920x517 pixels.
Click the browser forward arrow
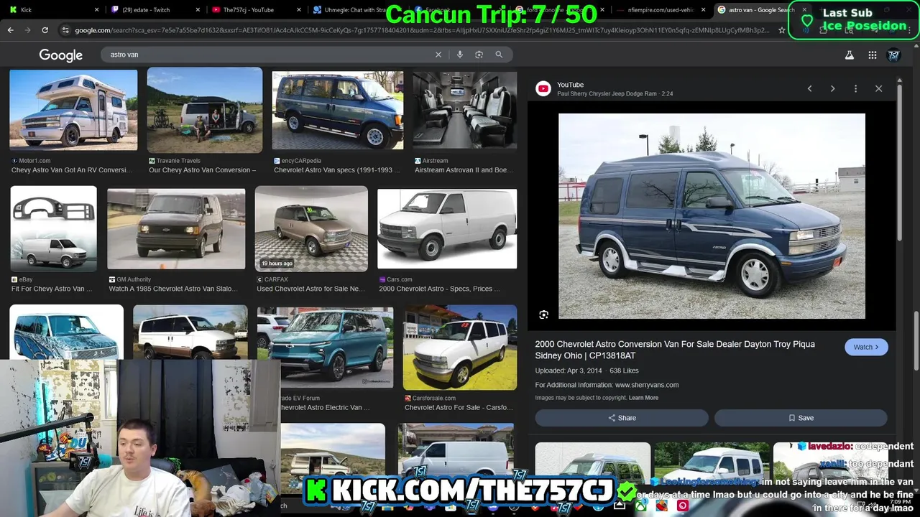27,30
